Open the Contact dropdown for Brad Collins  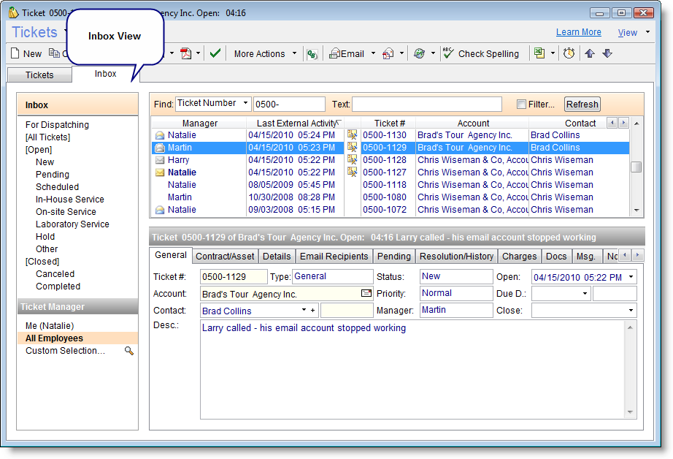[x=304, y=311]
